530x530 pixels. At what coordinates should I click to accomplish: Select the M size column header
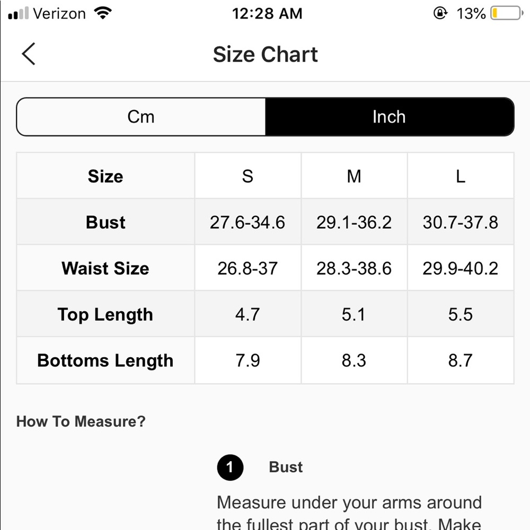(x=354, y=176)
